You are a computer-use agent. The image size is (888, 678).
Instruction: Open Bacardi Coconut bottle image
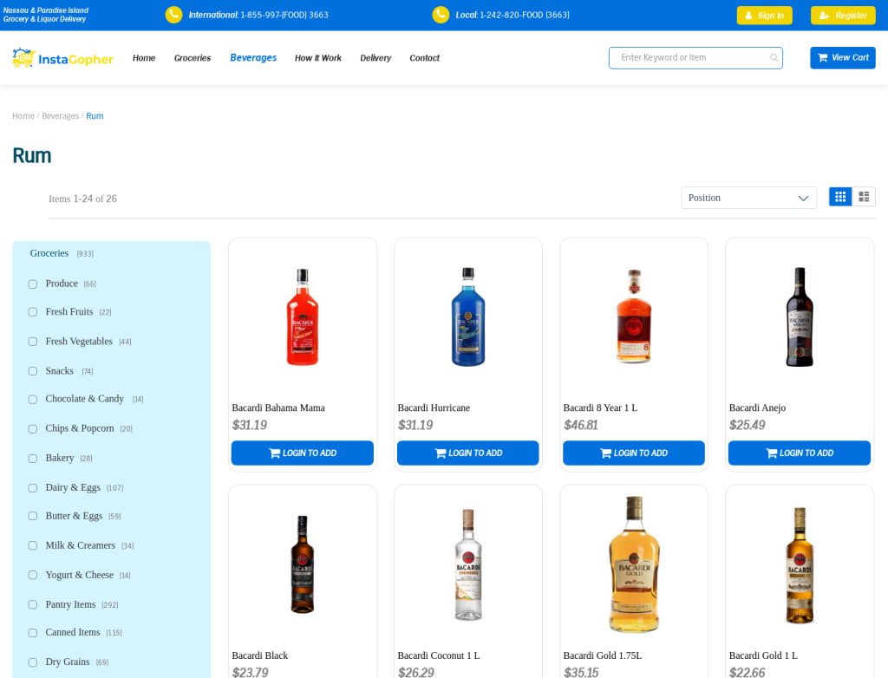point(468,564)
